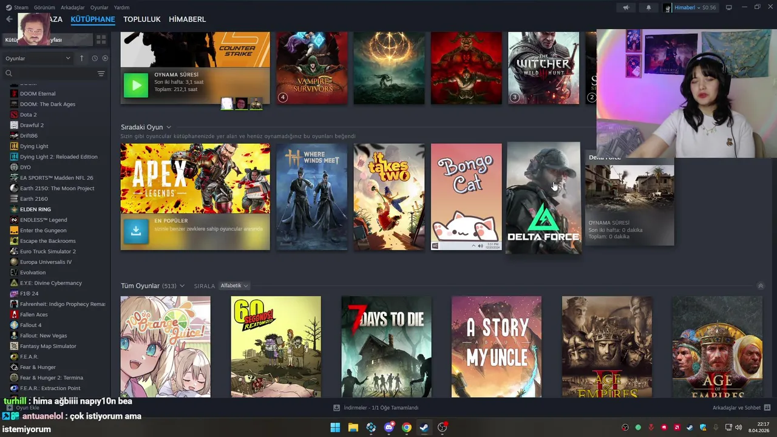777x437 pixels.
Task: Select Dota 2 in the game list
Action: tap(29, 115)
